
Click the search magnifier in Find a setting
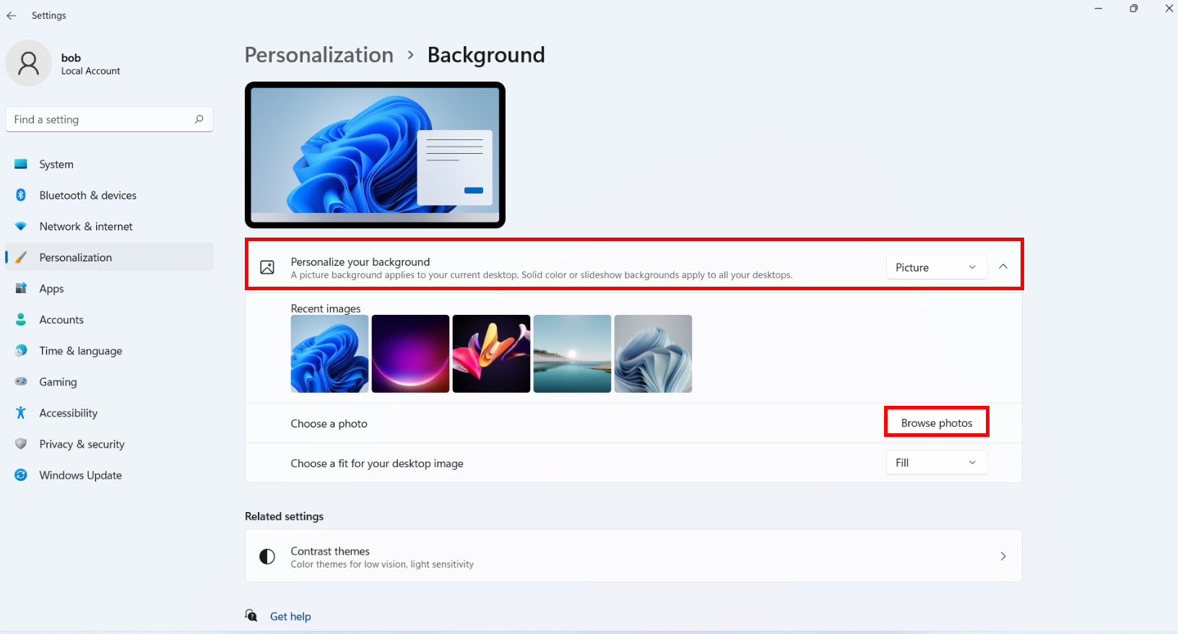199,119
